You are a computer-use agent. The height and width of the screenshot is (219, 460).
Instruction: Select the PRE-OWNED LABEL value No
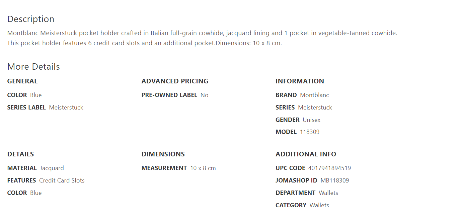[x=204, y=95]
